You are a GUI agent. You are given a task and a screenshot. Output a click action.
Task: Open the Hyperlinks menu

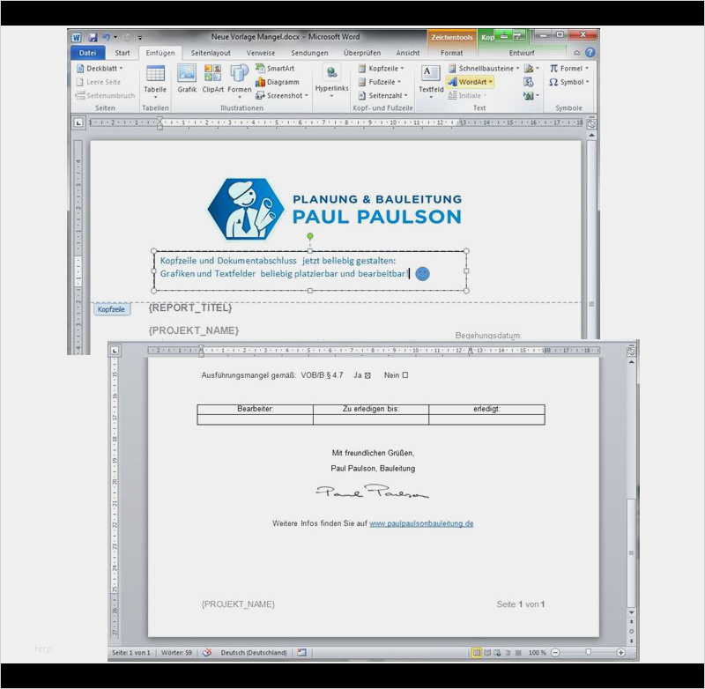pyautogui.click(x=332, y=81)
